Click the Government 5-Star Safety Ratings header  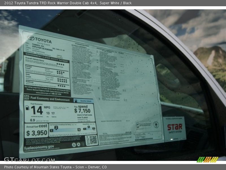pos(46,58)
